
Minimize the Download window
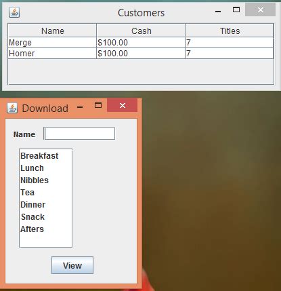(x=80, y=106)
